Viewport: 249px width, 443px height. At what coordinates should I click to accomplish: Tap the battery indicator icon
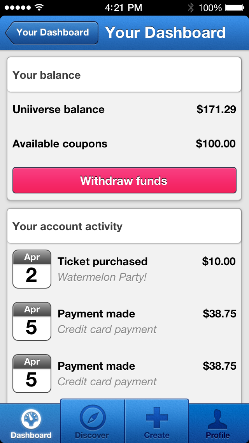pyautogui.click(x=234, y=7)
